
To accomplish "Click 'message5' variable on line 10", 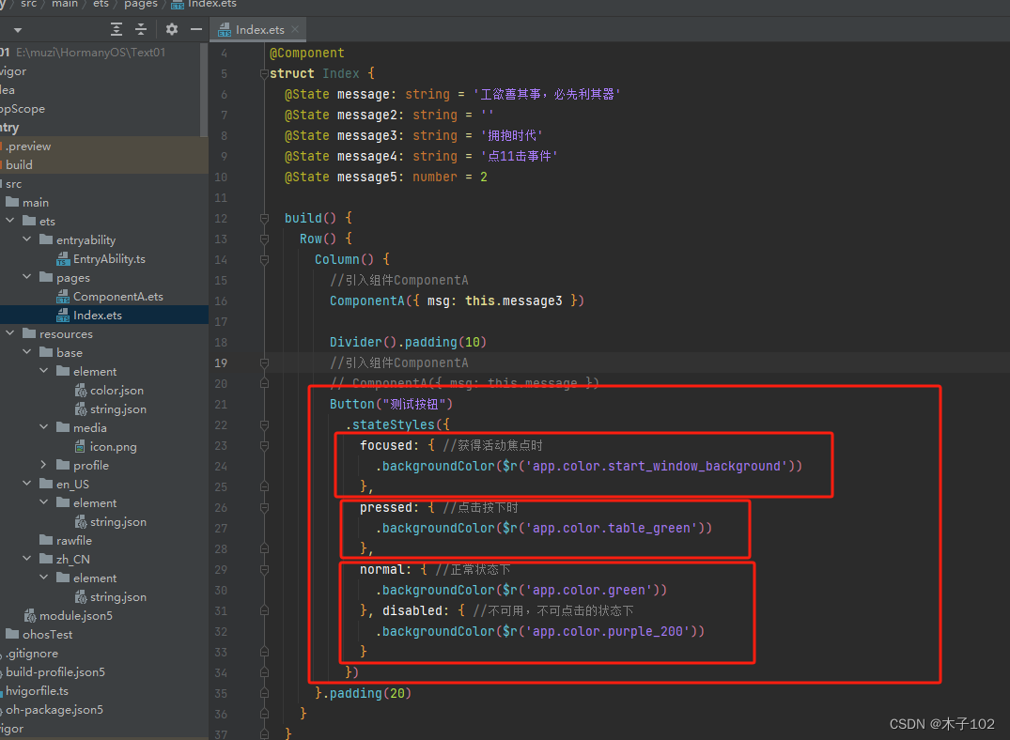I will coord(366,177).
